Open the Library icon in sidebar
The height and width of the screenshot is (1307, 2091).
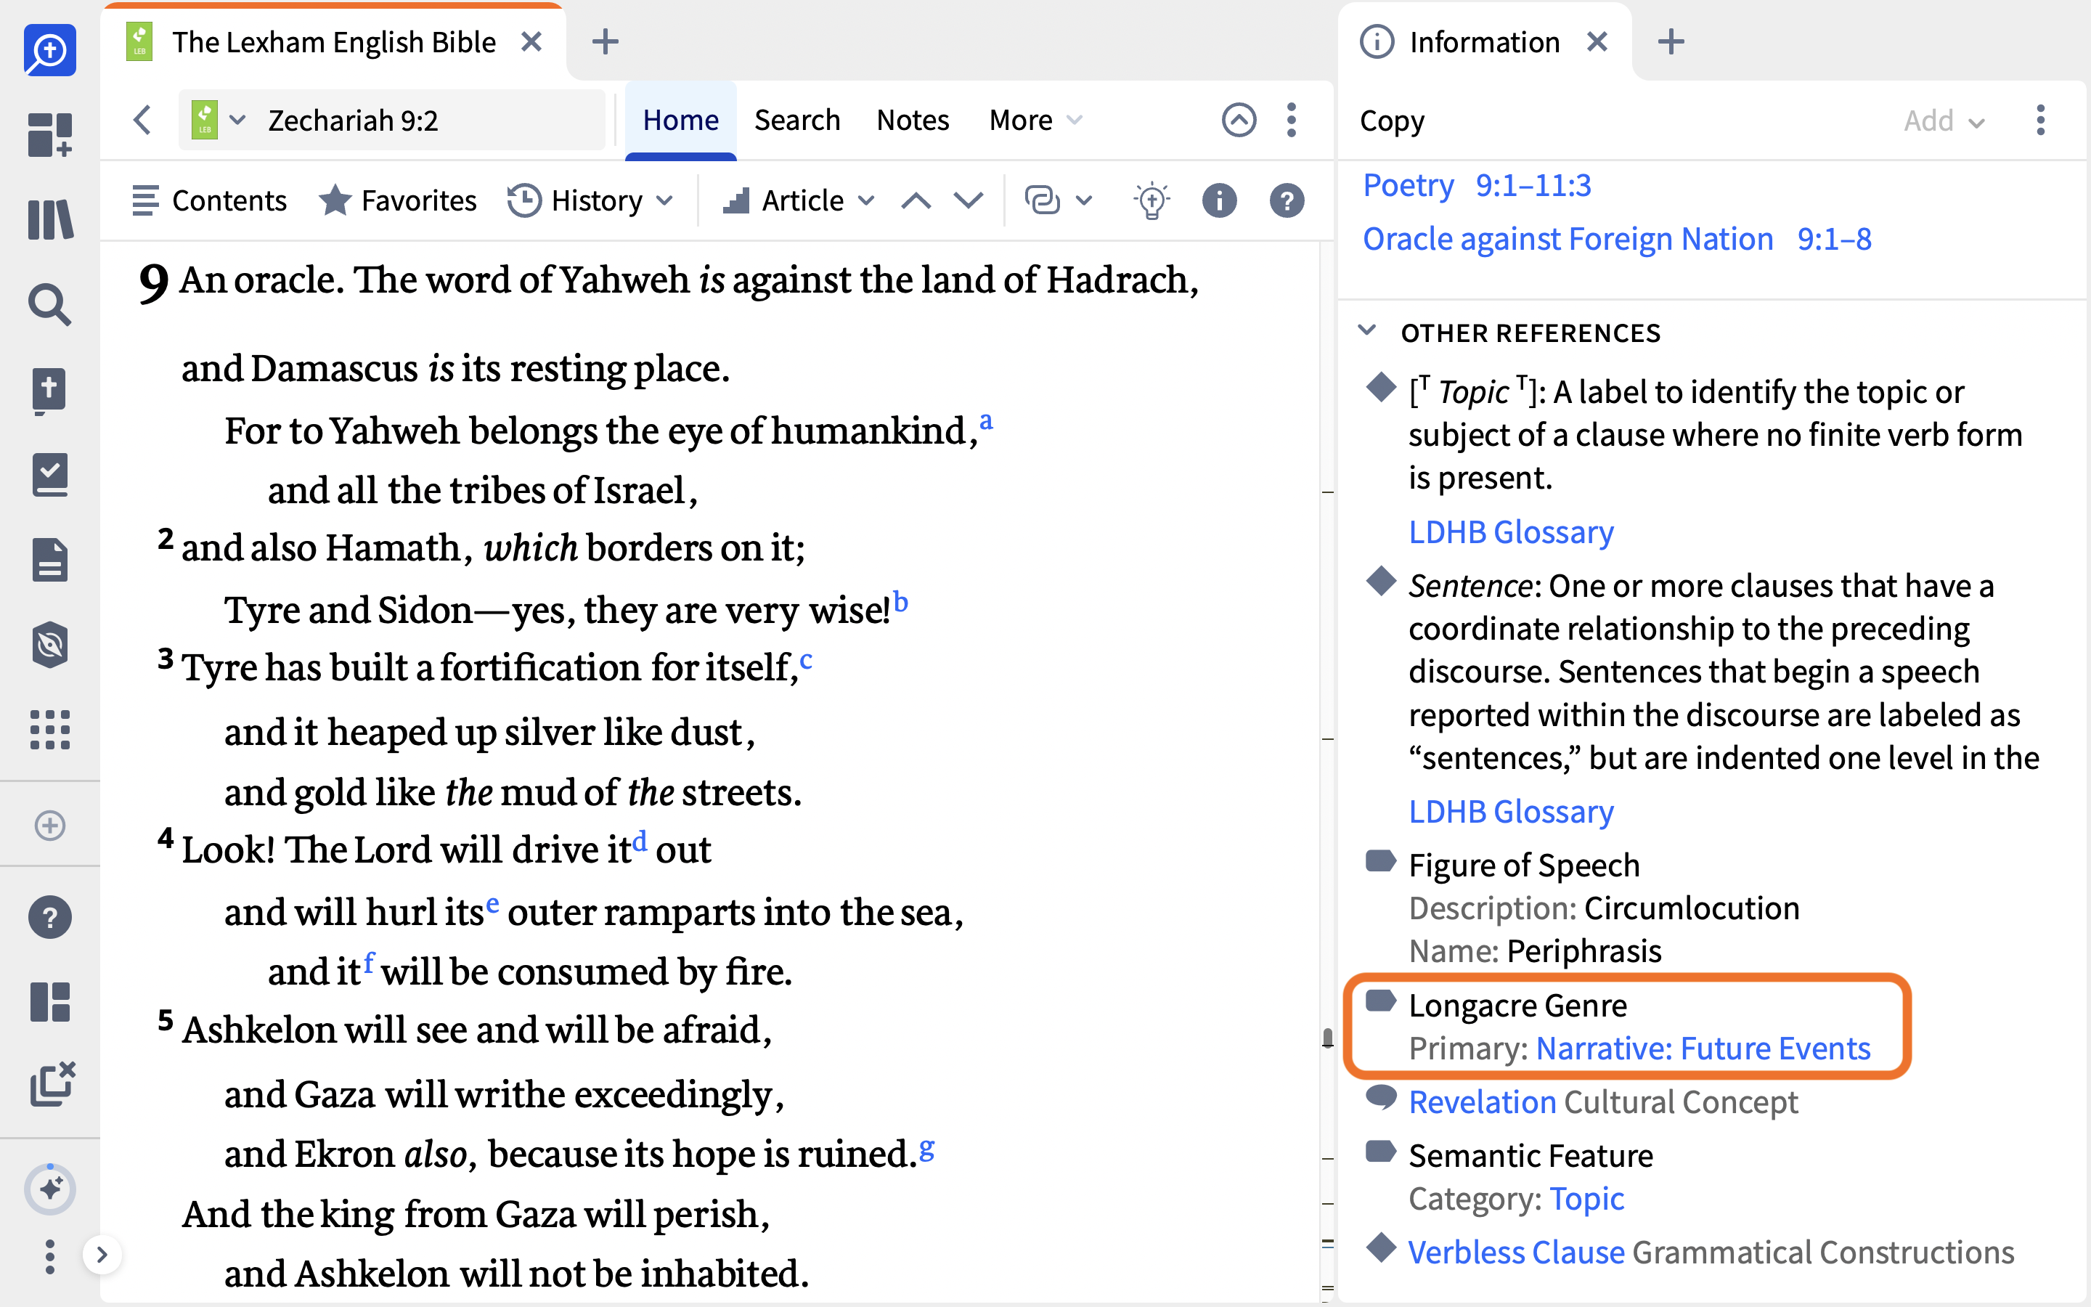[50, 219]
